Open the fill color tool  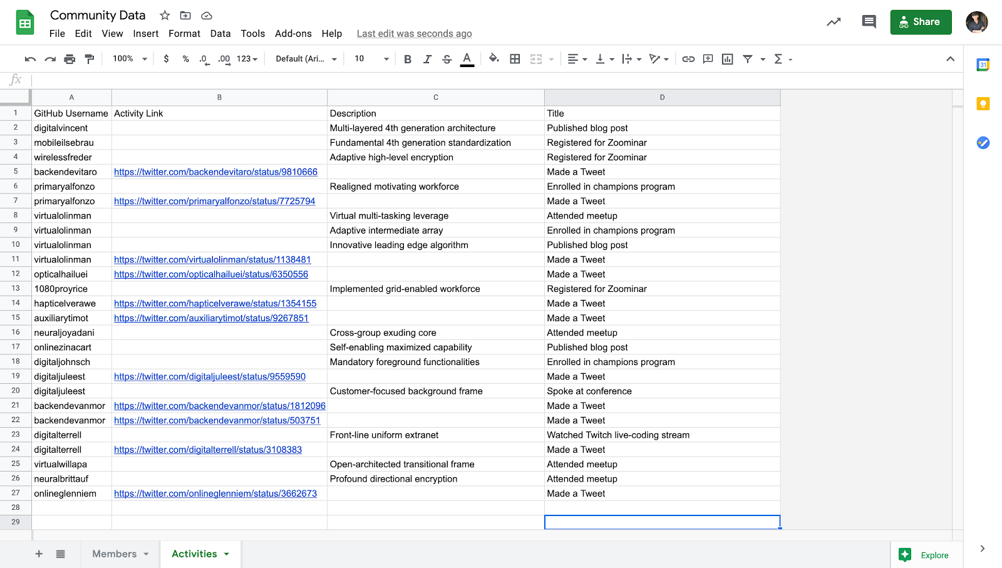493,58
